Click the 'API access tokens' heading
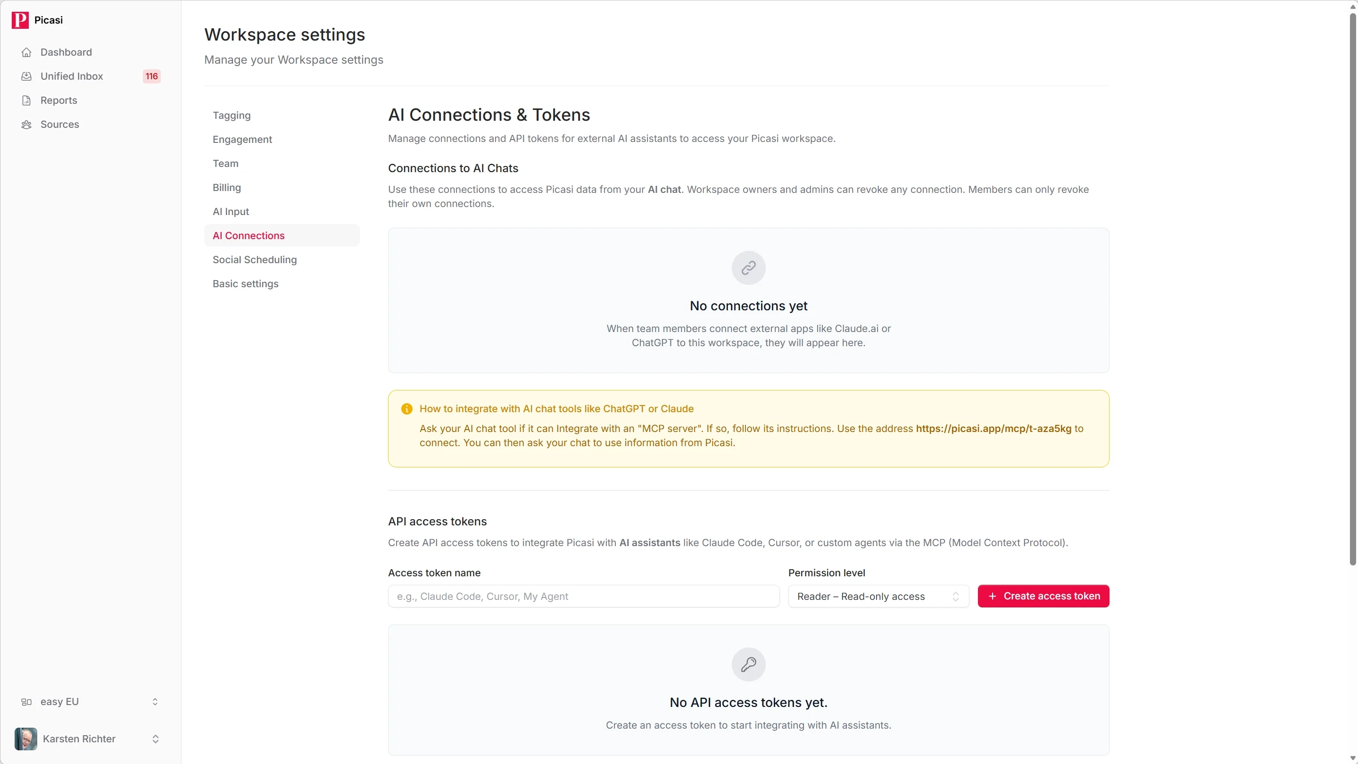Viewport: 1358px width, 764px height. coord(437,522)
